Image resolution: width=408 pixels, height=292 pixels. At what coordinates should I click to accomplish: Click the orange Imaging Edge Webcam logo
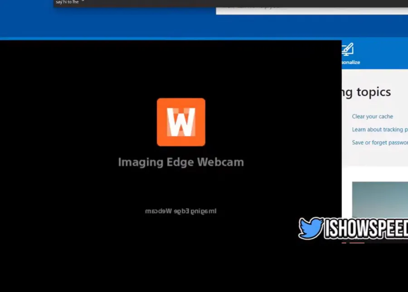181,122
